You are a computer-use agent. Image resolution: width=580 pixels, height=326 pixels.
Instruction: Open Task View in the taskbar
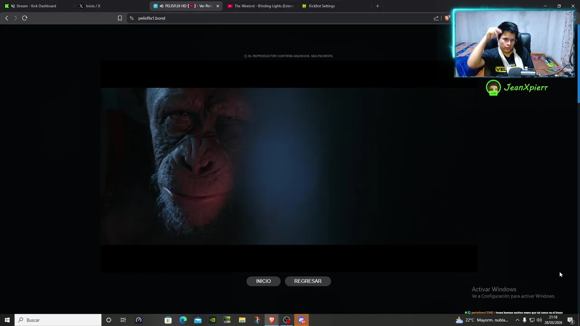click(123, 320)
